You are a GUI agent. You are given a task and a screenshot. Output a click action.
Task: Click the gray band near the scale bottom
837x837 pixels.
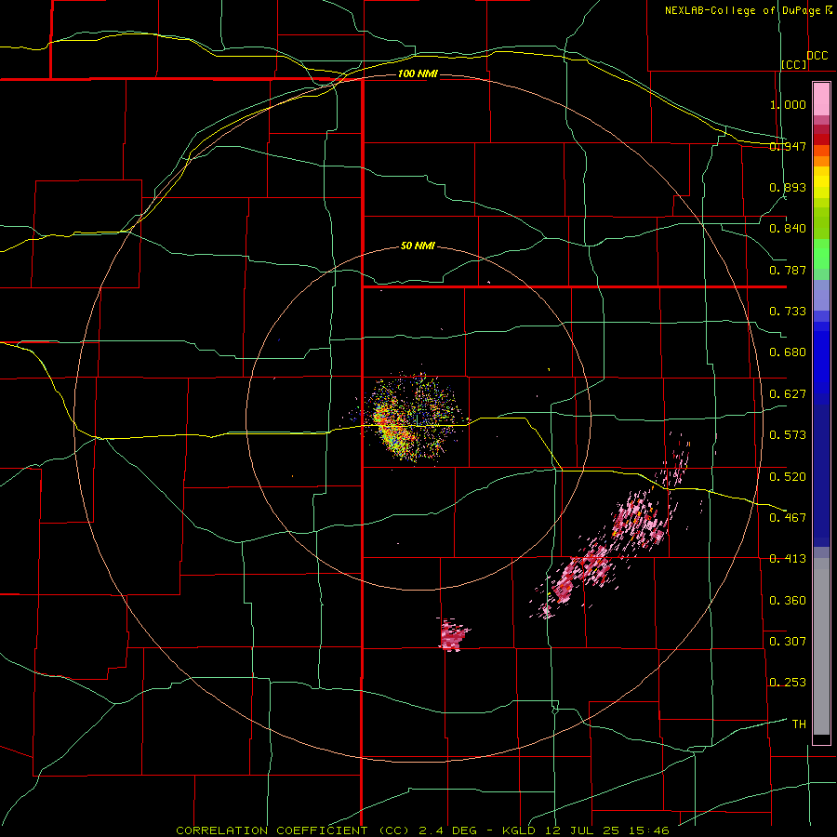tap(821, 646)
